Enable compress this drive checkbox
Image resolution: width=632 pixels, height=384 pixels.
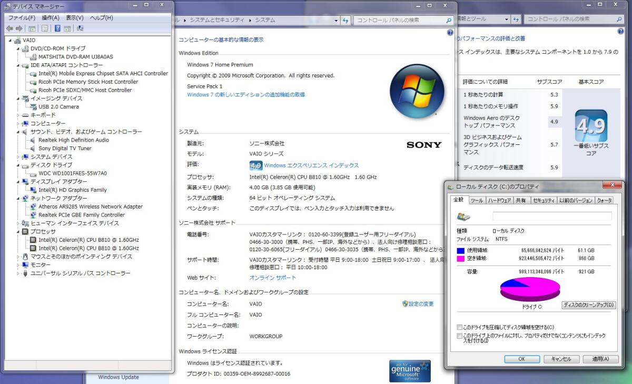460,327
